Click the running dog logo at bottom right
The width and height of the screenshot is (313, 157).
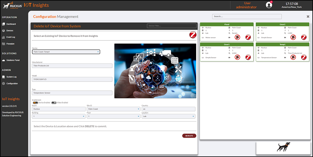[283, 147]
